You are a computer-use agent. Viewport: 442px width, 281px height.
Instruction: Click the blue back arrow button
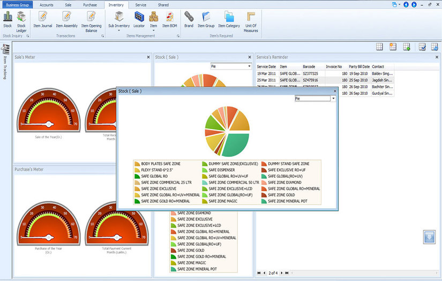(406, 4)
